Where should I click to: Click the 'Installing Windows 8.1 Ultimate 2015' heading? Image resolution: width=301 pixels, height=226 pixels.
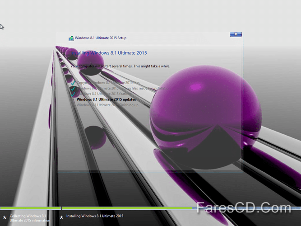(109, 53)
